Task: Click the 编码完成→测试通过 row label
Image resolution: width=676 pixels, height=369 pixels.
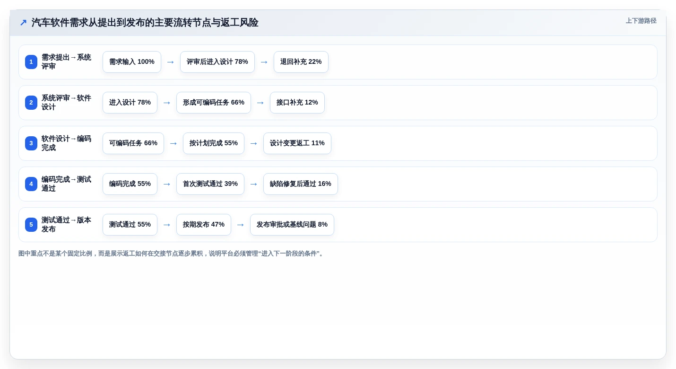Action: (67, 184)
